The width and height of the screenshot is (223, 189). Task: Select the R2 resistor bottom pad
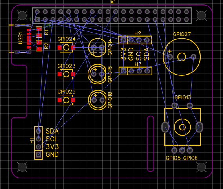pos(39,49)
